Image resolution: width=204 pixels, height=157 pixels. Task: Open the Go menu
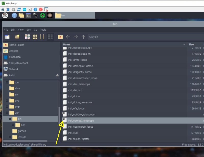pos(35,30)
